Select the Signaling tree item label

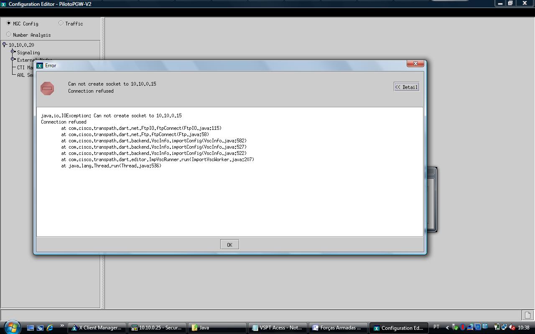(28, 53)
